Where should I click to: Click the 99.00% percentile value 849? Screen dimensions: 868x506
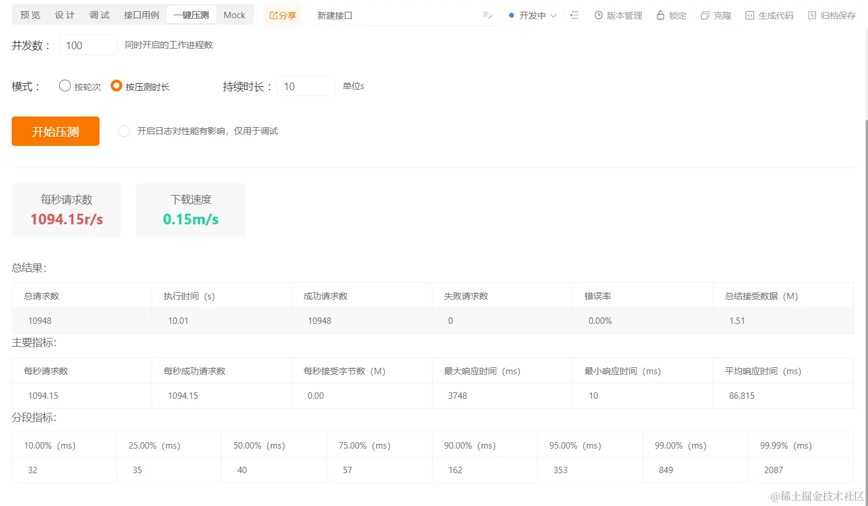666,470
